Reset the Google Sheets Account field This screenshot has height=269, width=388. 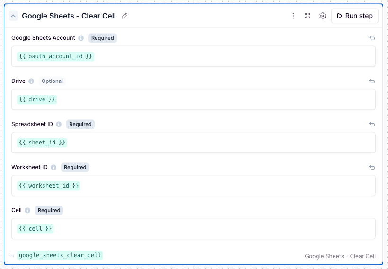pos(372,38)
